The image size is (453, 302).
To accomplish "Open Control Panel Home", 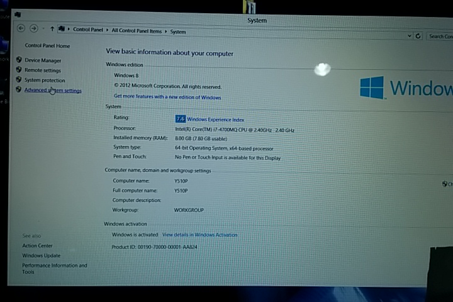I will point(47,46).
